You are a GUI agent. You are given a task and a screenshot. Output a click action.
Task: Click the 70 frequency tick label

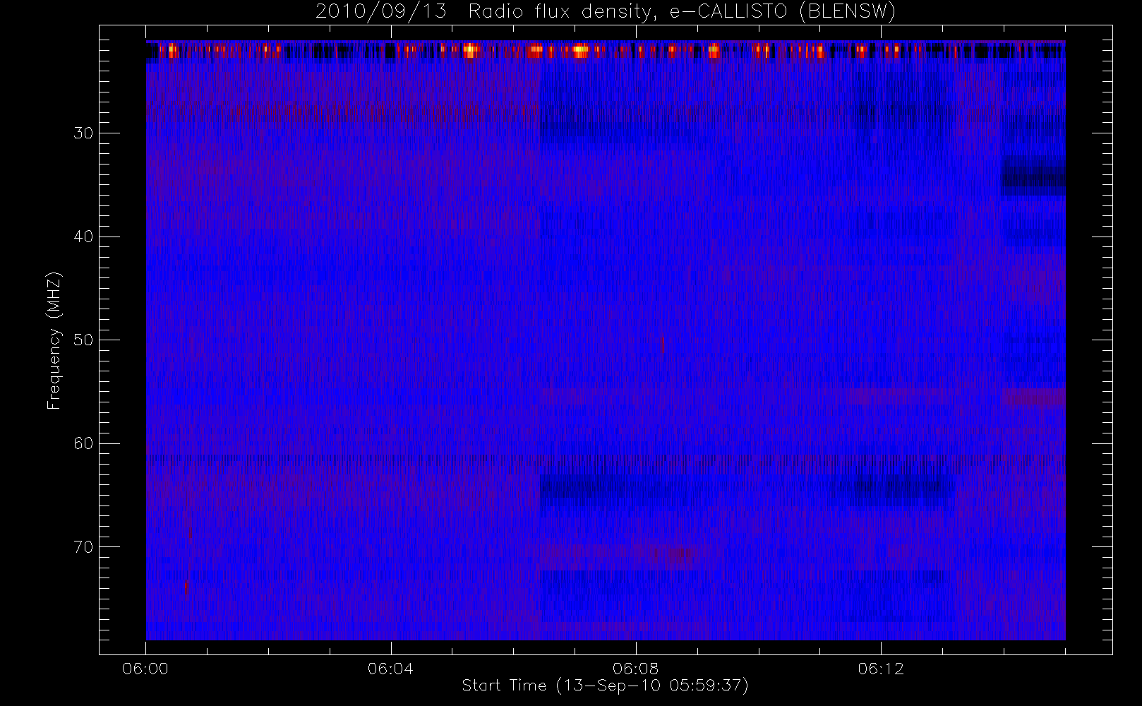[x=83, y=547]
